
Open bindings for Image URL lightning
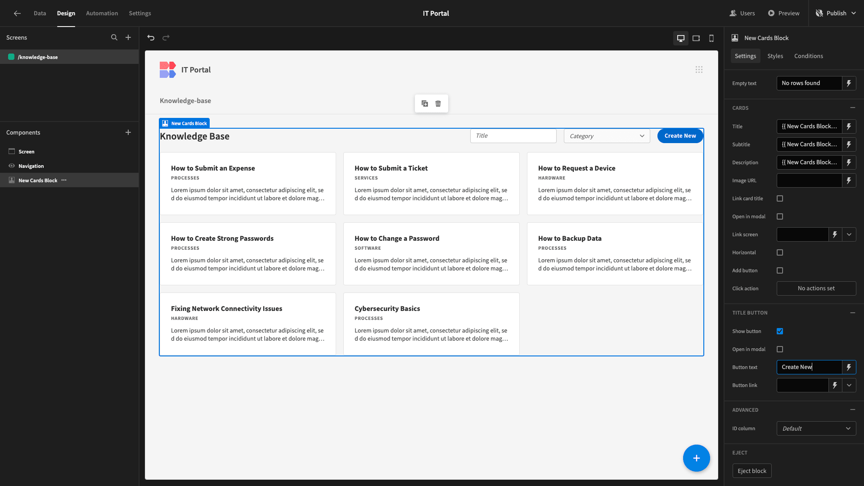(849, 180)
